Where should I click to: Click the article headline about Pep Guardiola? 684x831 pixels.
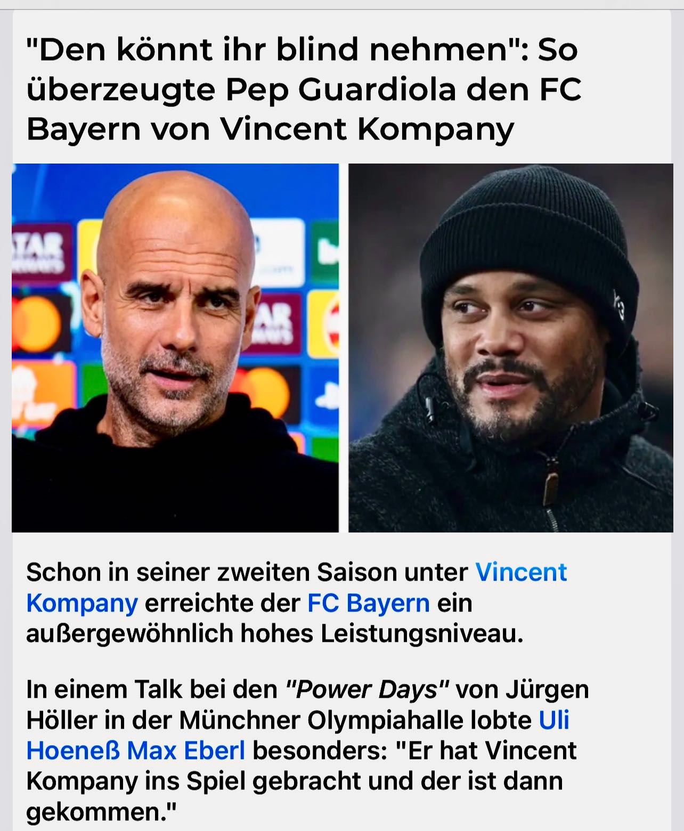[304, 89]
